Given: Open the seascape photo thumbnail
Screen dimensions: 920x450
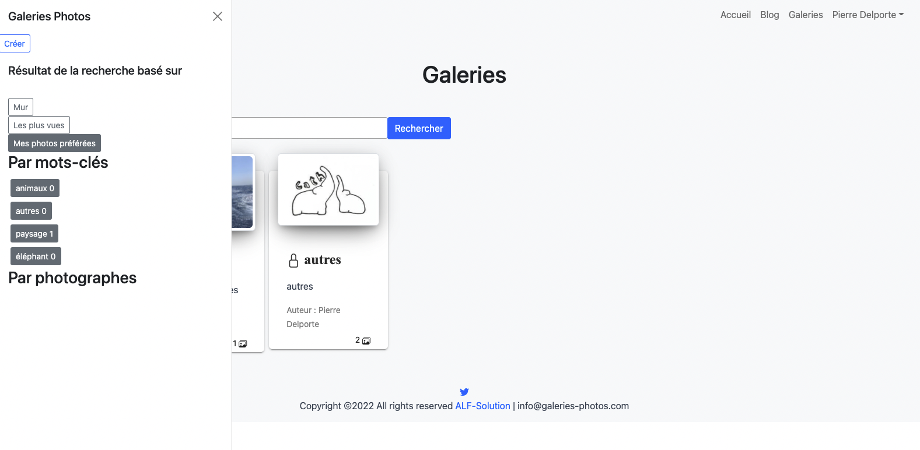Looking at the screenshot, I should (243, 192).
